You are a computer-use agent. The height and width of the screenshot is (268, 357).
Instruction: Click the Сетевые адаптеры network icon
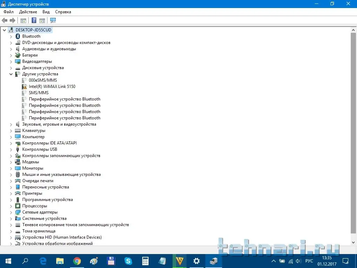(x=18, y=213)
